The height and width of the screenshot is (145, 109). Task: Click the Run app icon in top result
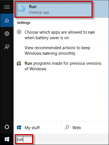click(x=22, y=9)
